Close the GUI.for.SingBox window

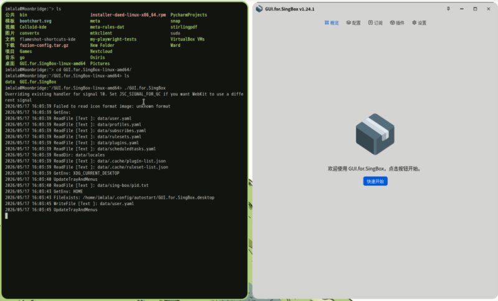coord(488,9)
